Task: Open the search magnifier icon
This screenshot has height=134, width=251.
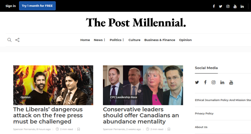Action: [9, 40]
